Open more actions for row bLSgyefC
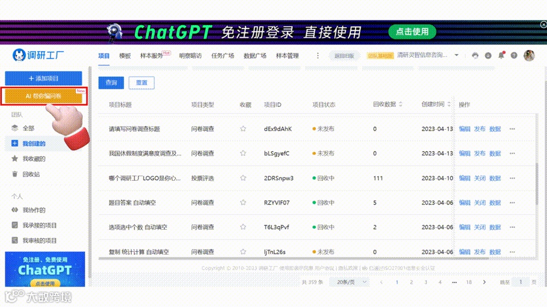547x307 pixels. tap(512, 153)
